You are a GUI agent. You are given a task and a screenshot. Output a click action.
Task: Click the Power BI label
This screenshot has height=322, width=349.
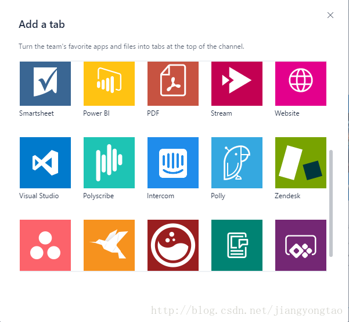tap(96, 113)
